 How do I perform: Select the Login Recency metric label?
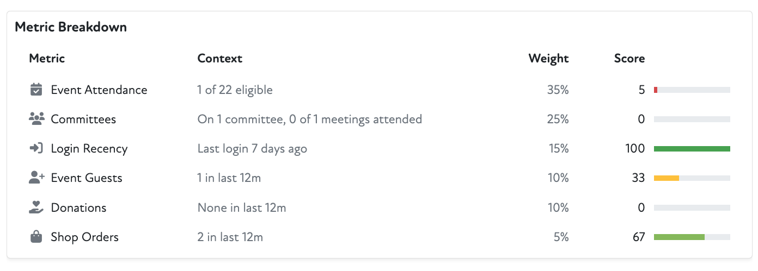click(x=89, y=148)
